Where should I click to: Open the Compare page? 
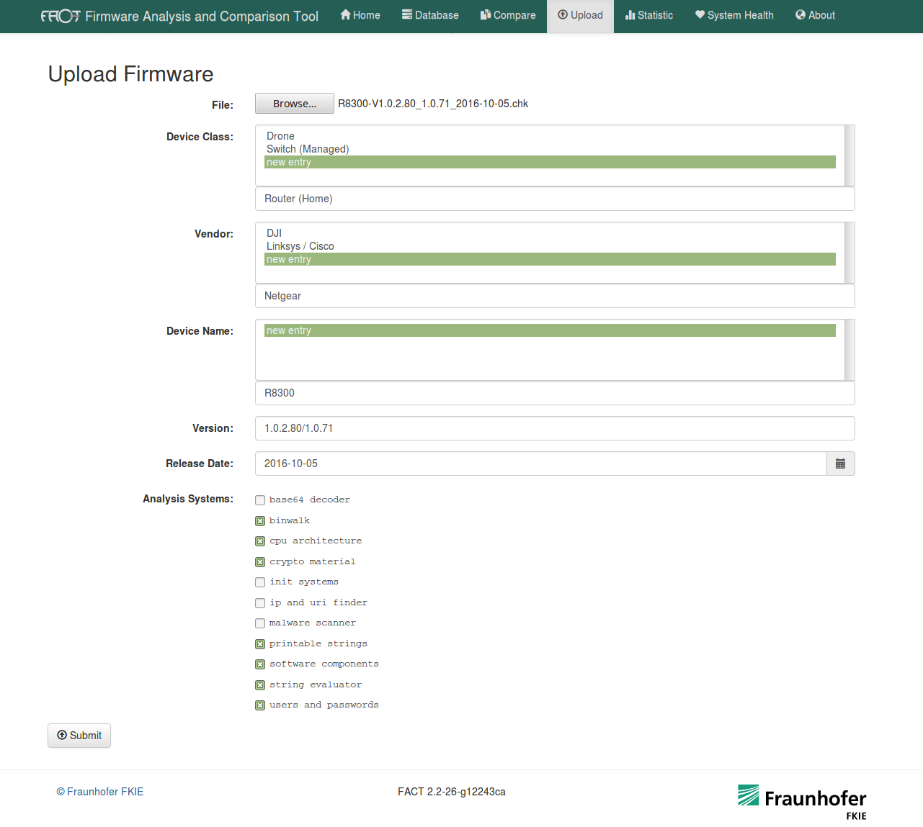coord(508,15)
